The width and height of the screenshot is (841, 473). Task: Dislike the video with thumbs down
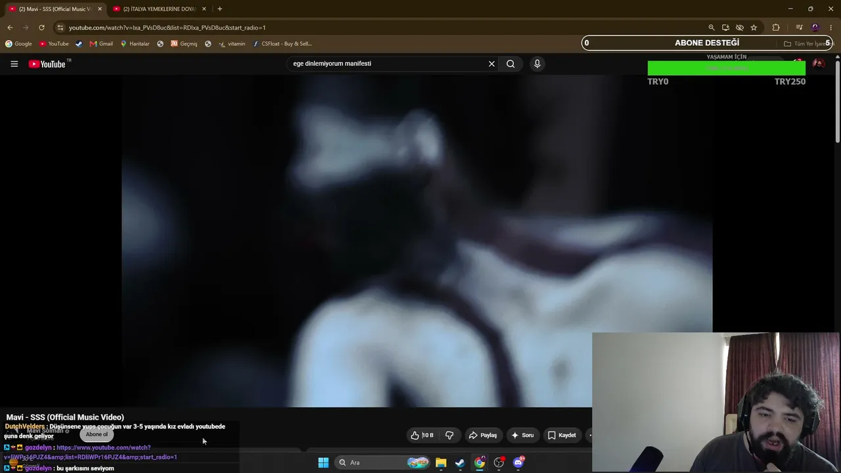click(449, 435)
